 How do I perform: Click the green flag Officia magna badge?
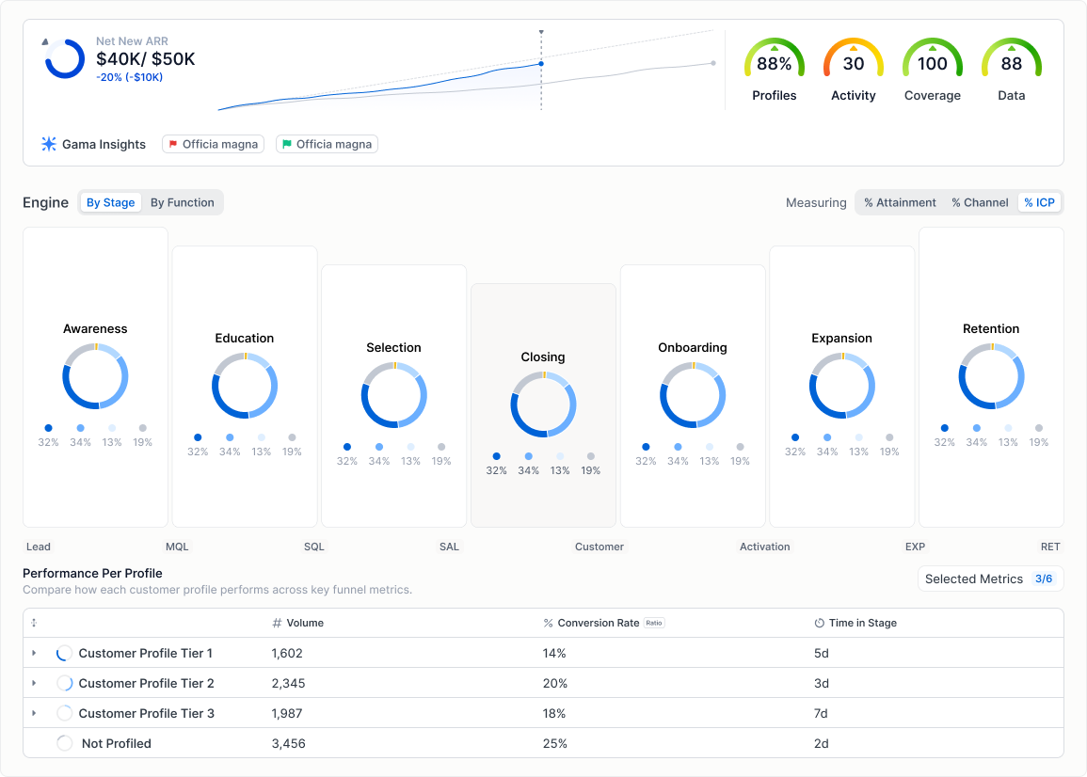327,144
